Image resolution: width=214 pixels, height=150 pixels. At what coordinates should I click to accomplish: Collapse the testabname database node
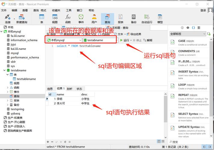[5, 70]
